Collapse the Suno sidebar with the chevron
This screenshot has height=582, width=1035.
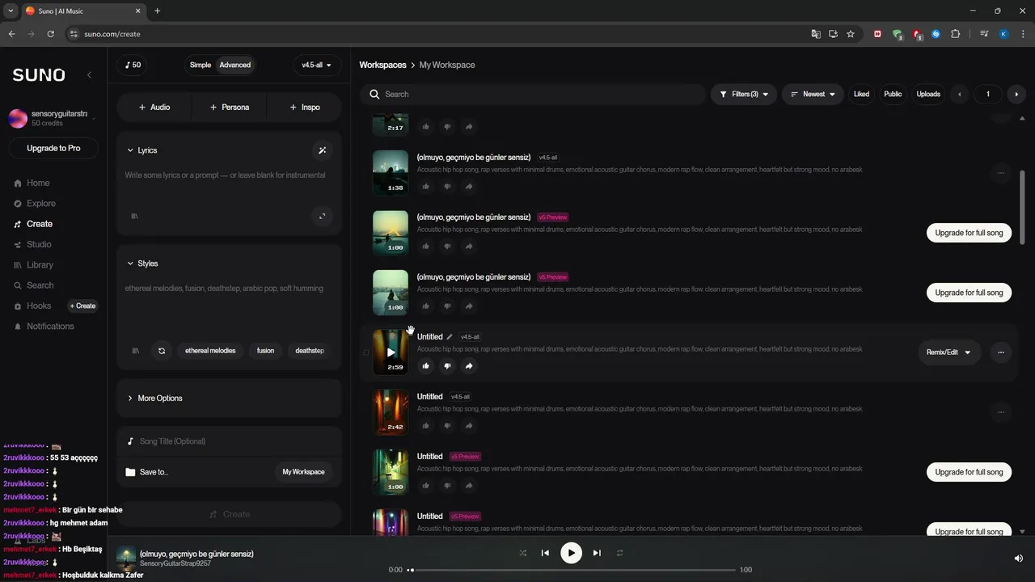click(x=89, y=75)
